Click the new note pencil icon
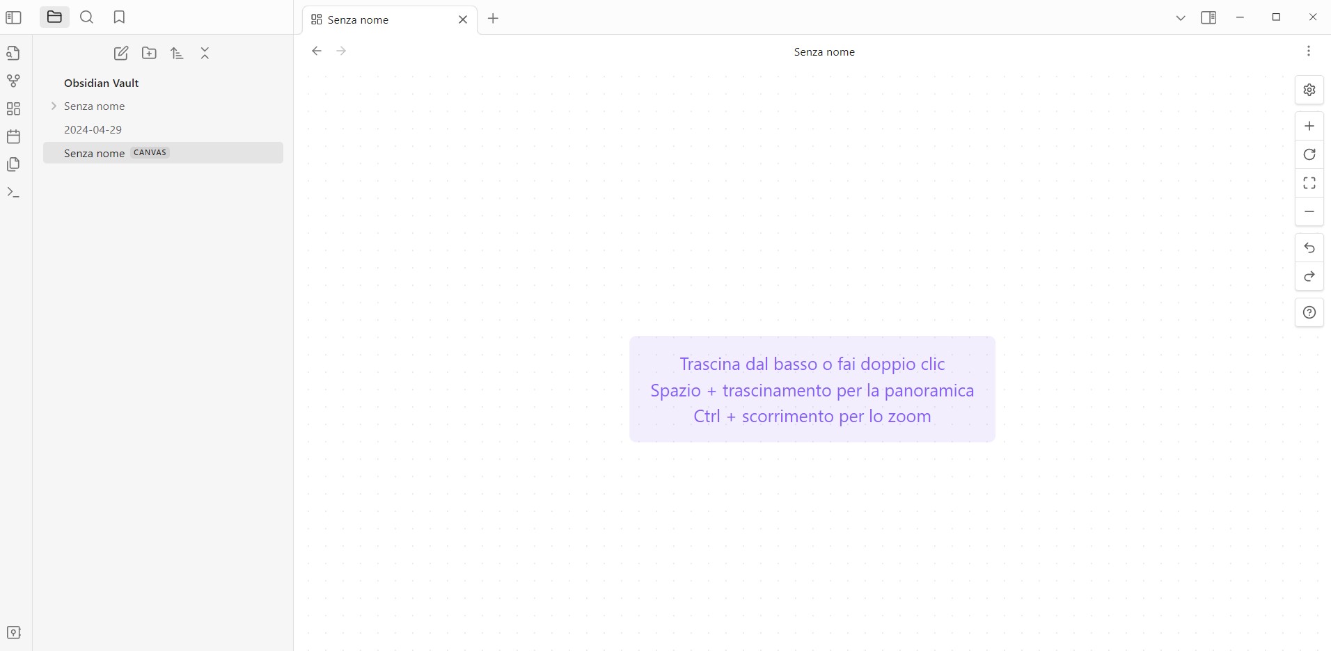The image size is (1331, 651). 121,53
